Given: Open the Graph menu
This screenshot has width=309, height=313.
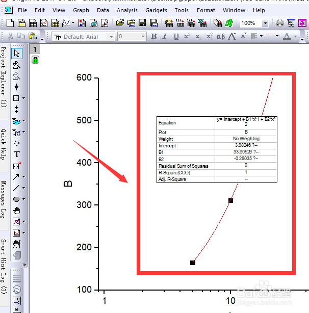Looking at the screenshot, I should pos(81,10).
